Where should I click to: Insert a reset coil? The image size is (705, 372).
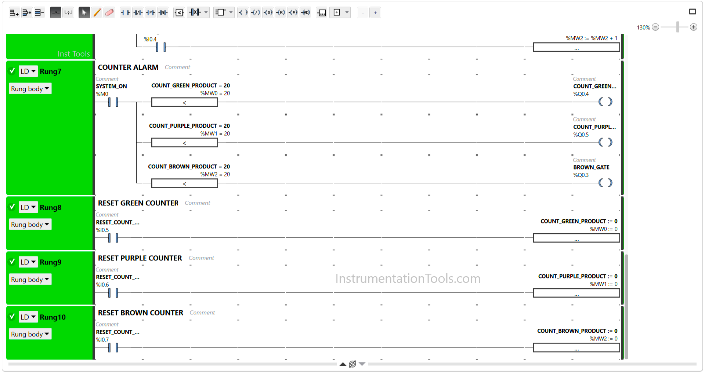click(281, 12)
